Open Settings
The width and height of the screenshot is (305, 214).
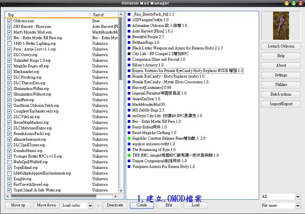point(281,75)
